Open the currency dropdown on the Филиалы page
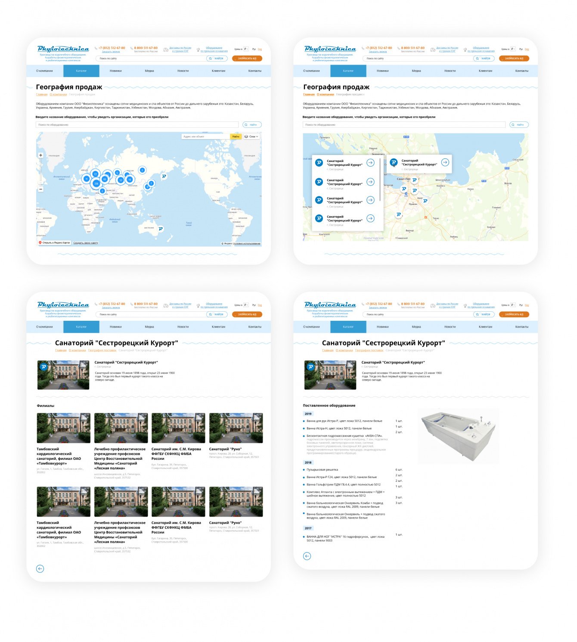Image resolution: width=577 pixels, height=642 pixels. pyautogui.click(x=246, y=305)
